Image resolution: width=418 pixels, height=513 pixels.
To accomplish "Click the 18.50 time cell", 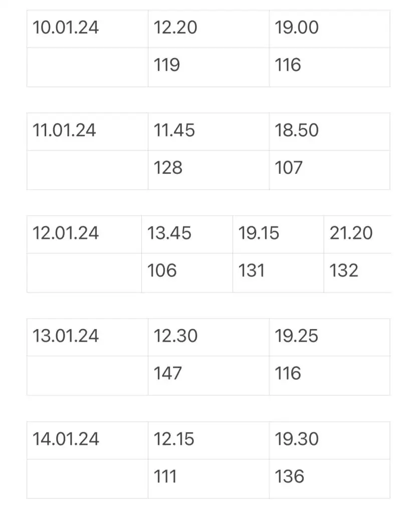I will tap(330, 132).
